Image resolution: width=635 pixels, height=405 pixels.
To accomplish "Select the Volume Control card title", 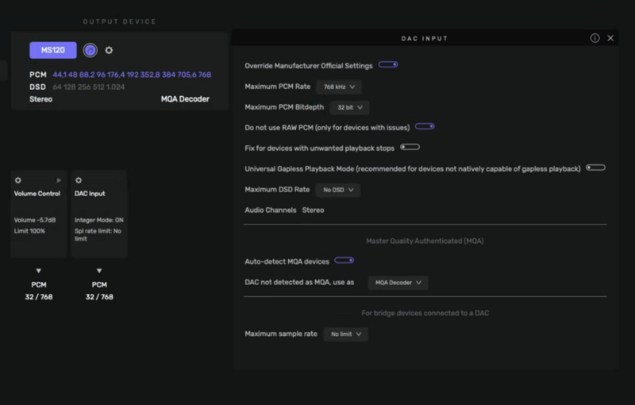I will pos(37,194).
